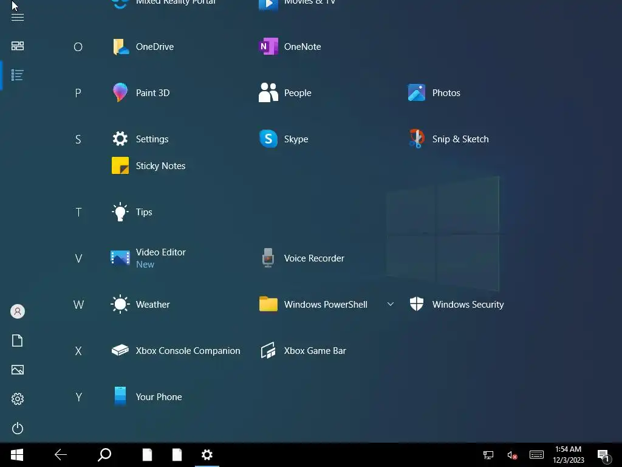Toggle the muted volume tray icon
622x467 pixels.
coord(512,455)
